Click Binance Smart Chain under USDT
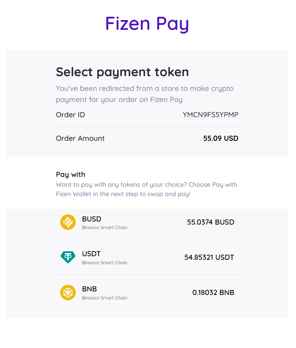 pos(104,262)
